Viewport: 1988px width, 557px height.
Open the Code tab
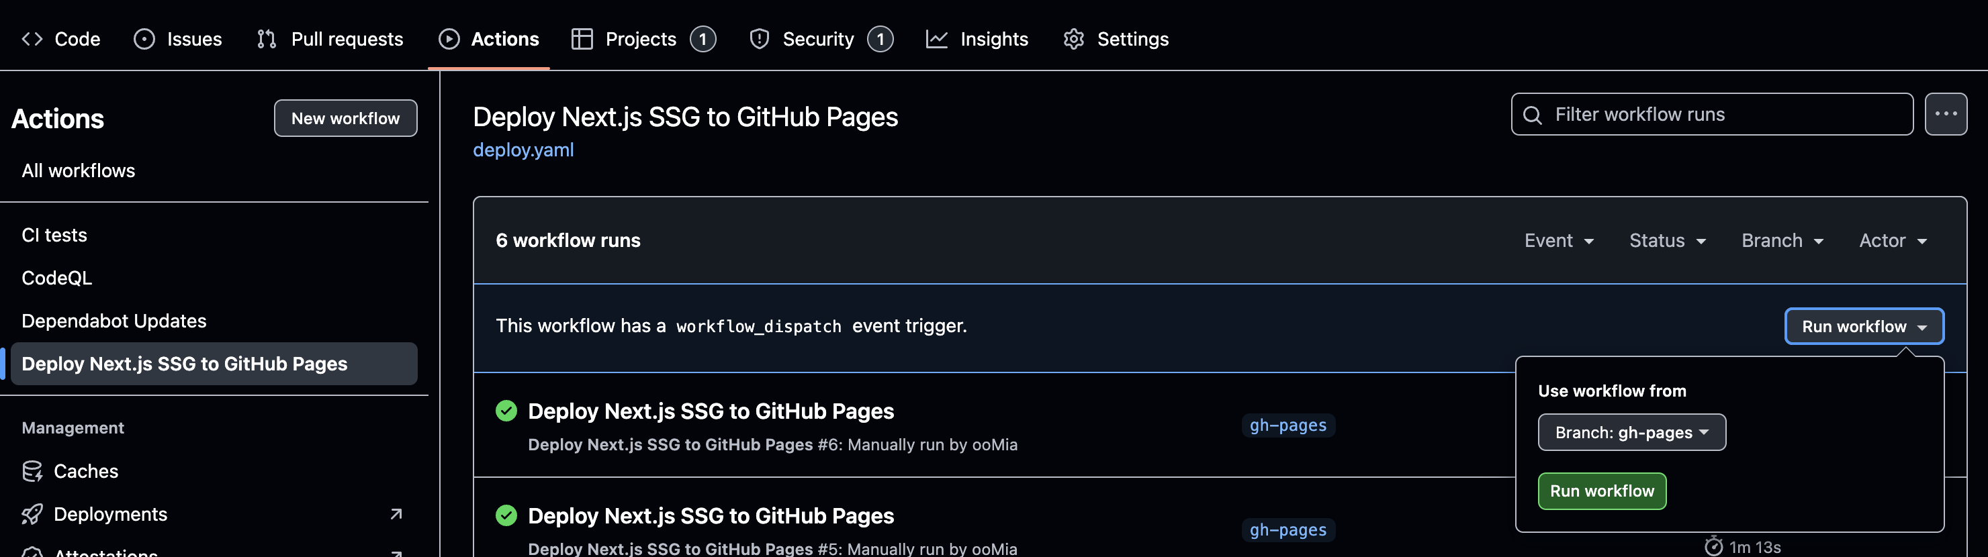point(61,38)
